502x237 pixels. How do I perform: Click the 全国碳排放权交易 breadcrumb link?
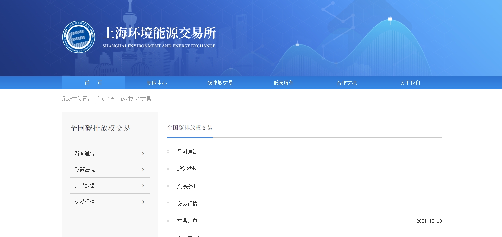pyautogui.click(x=131, y=99)
